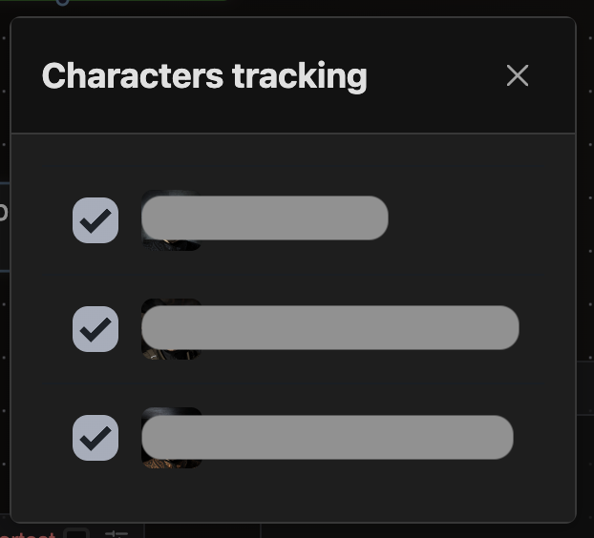Image resolution: width=594 pixels, height=538 pixels.
Task: Toggle the second character's tracking checkbox
Action: [95, 329]
